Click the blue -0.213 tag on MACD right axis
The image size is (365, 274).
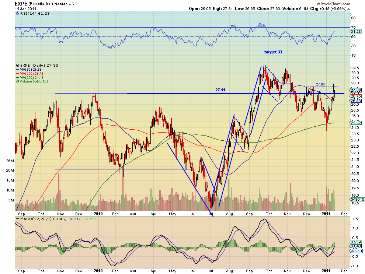click(x=357, y=251)
